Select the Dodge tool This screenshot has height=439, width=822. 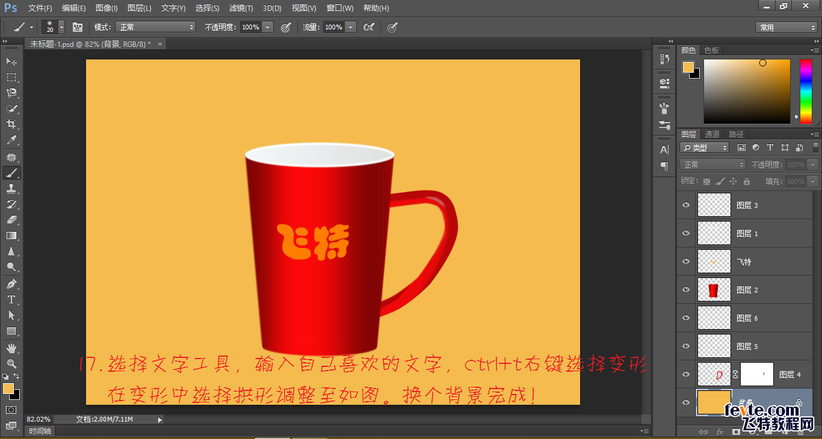pyautogui.click(x=11, y=267)
